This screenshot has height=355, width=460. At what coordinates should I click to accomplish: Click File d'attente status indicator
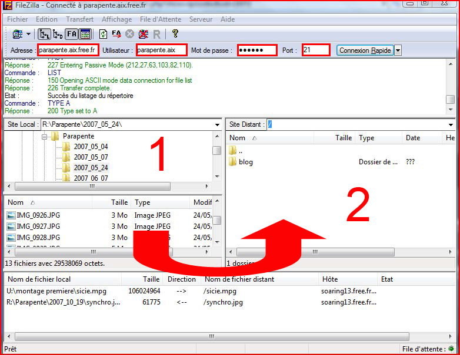[451, 349]
